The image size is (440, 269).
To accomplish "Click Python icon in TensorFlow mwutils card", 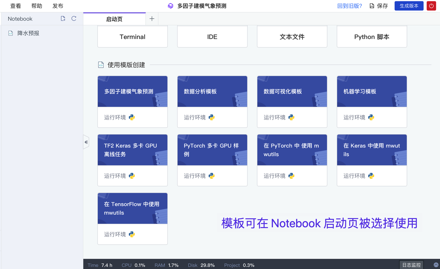I will pyautogui.click(x=132, y=234).
